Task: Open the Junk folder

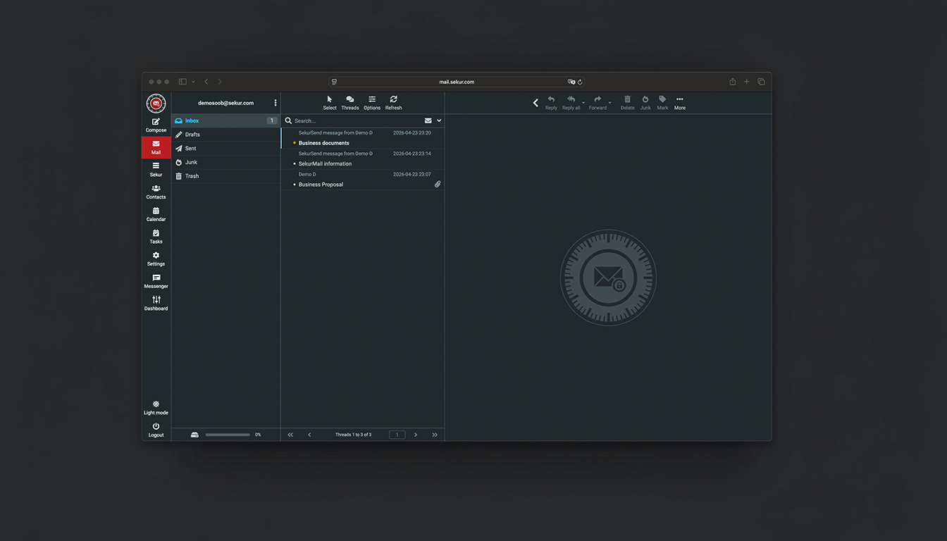Action: pos(225,162)
